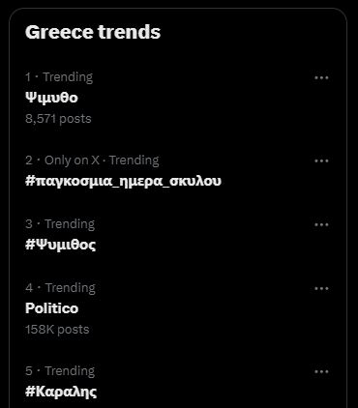Open more options for Ψιμυθο trend
The height and width of the screenshot is (408, 358).
point(321,77)
